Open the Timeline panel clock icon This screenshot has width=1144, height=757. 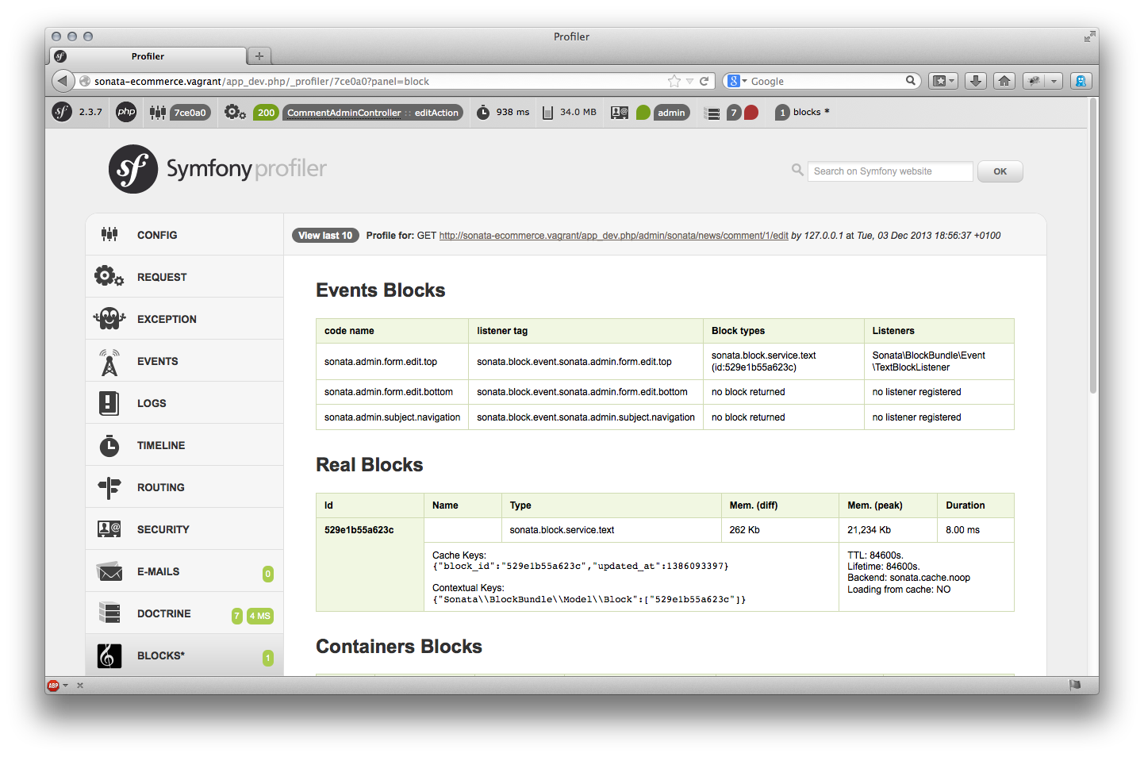point(109,445)
